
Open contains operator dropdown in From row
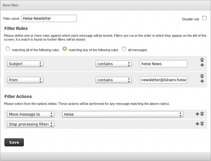(x=113, y=80)
